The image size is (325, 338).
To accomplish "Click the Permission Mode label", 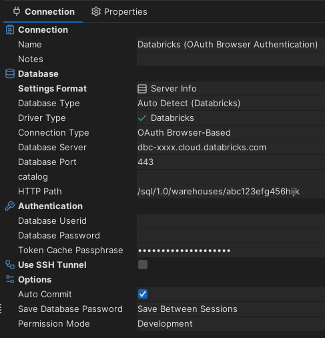I will pyautogui.click(x=54, y=324).
